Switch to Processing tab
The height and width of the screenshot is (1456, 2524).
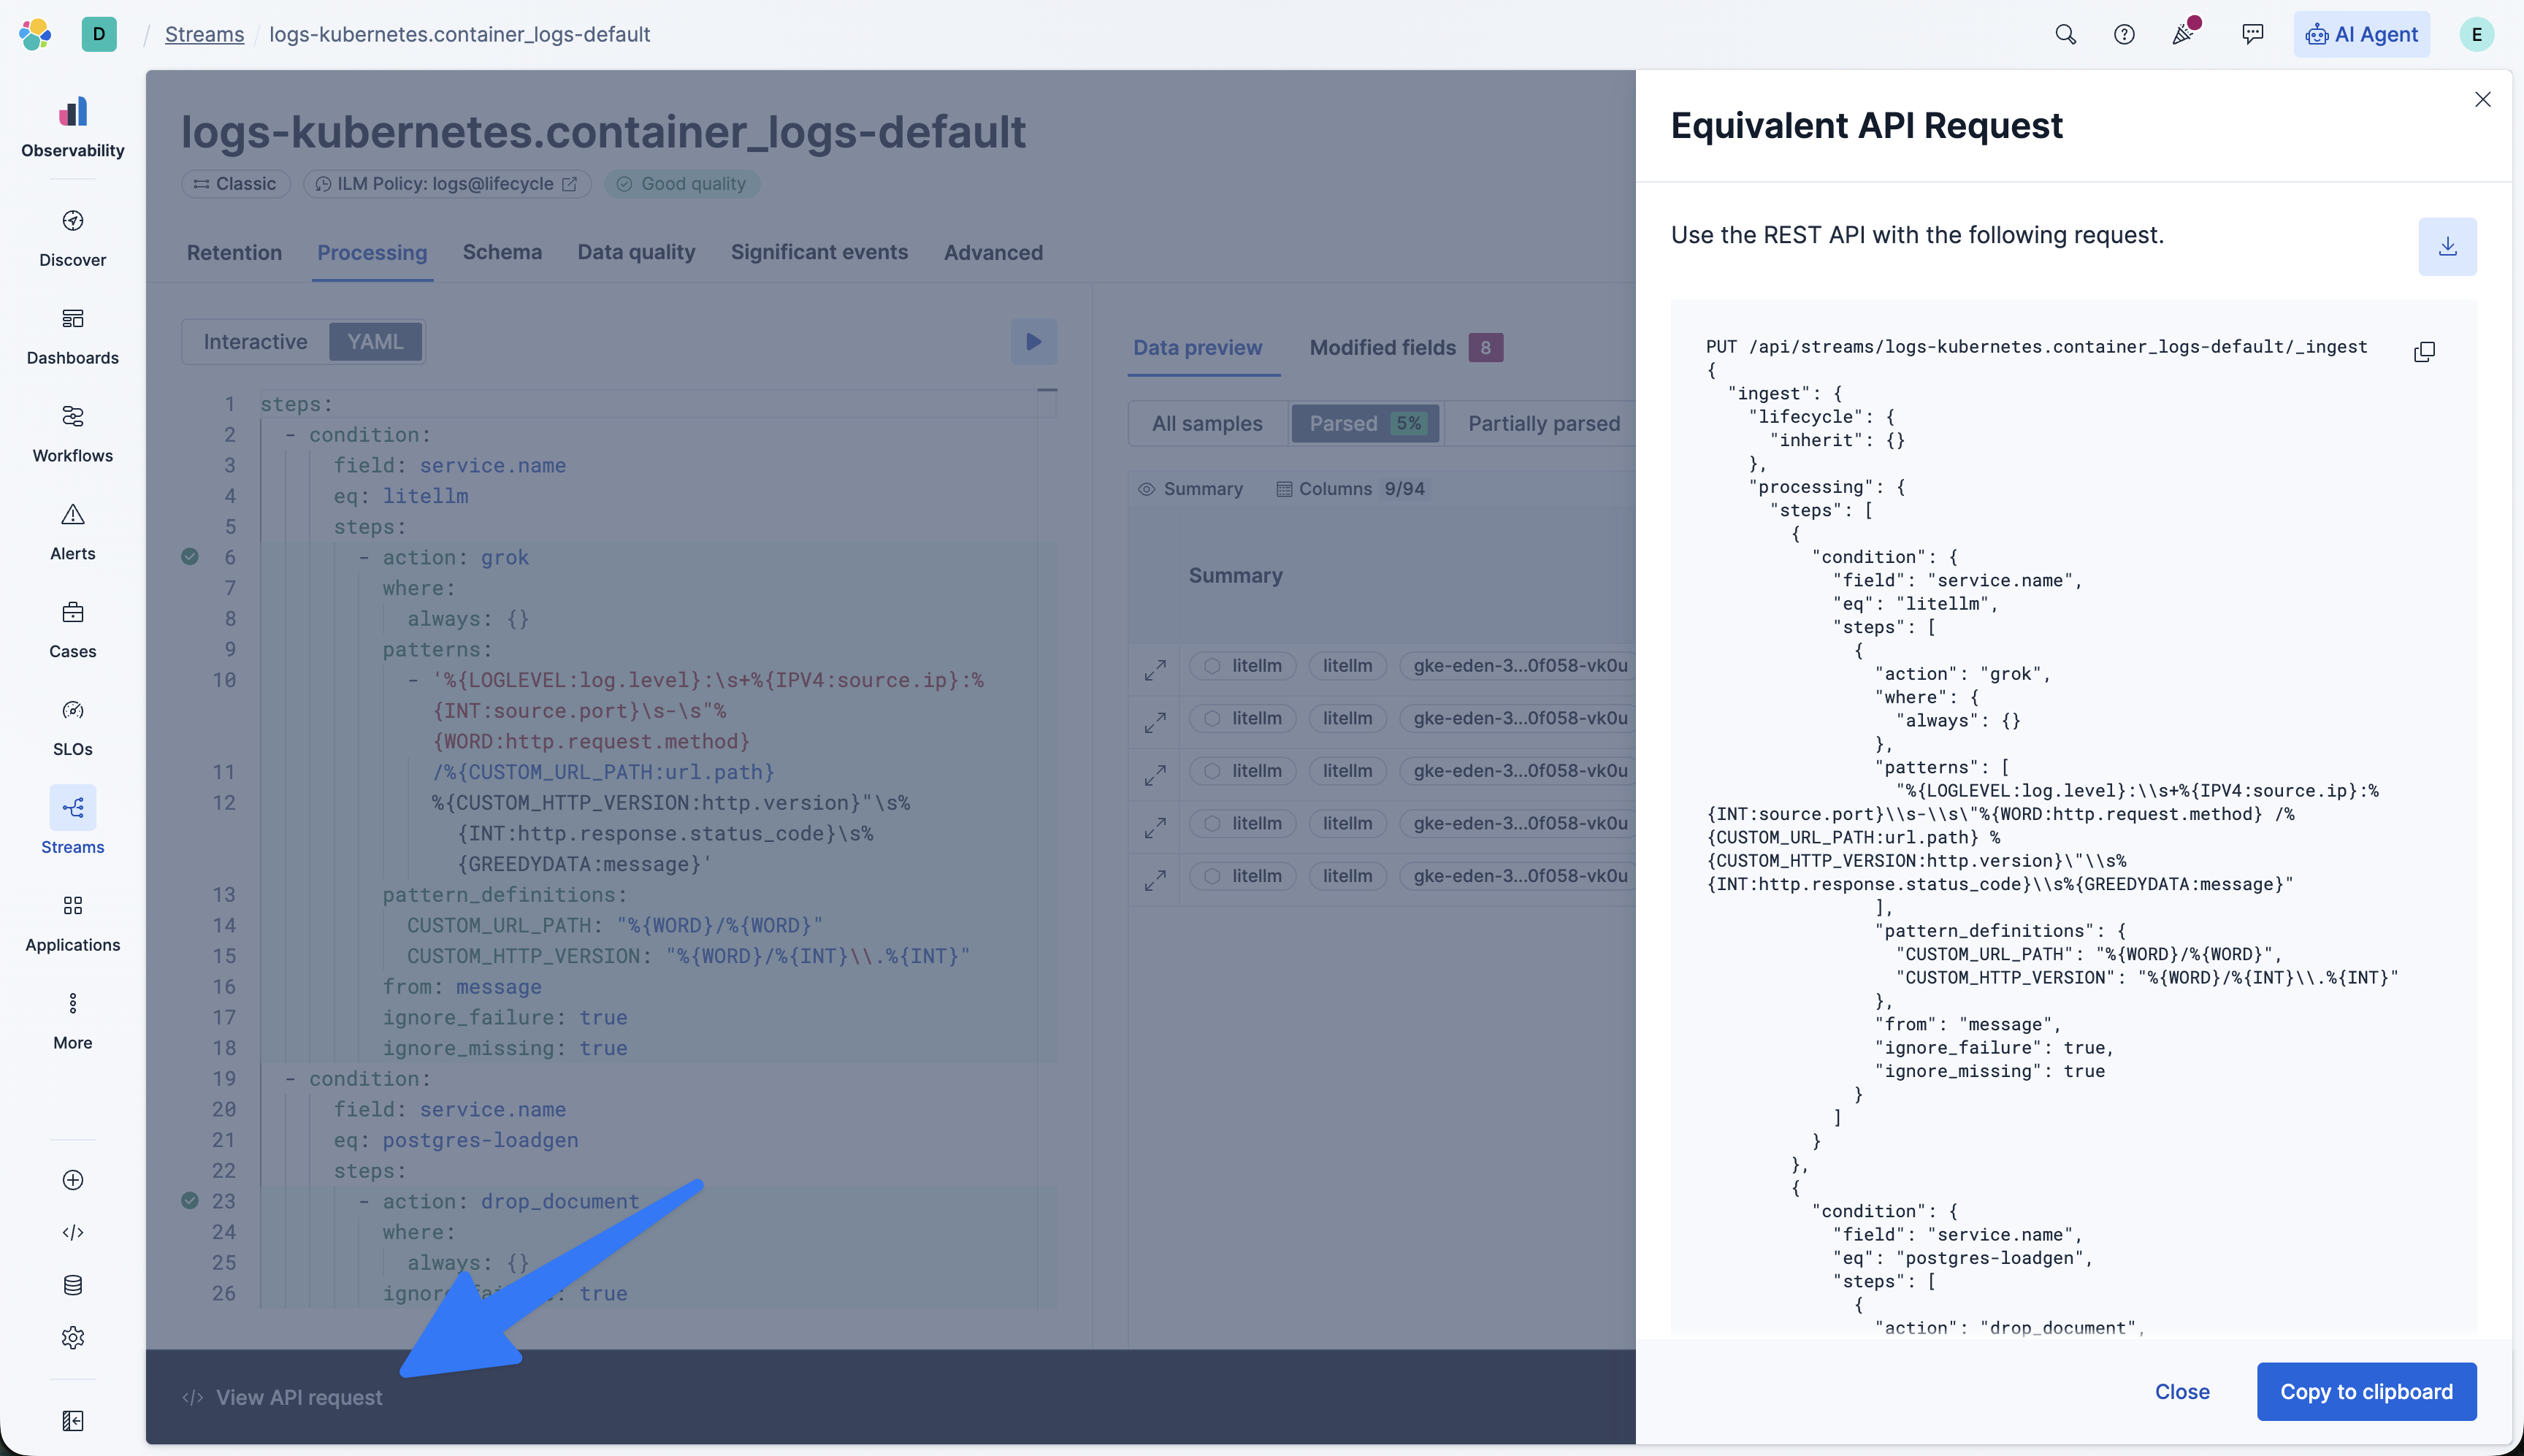click(372, 252)
